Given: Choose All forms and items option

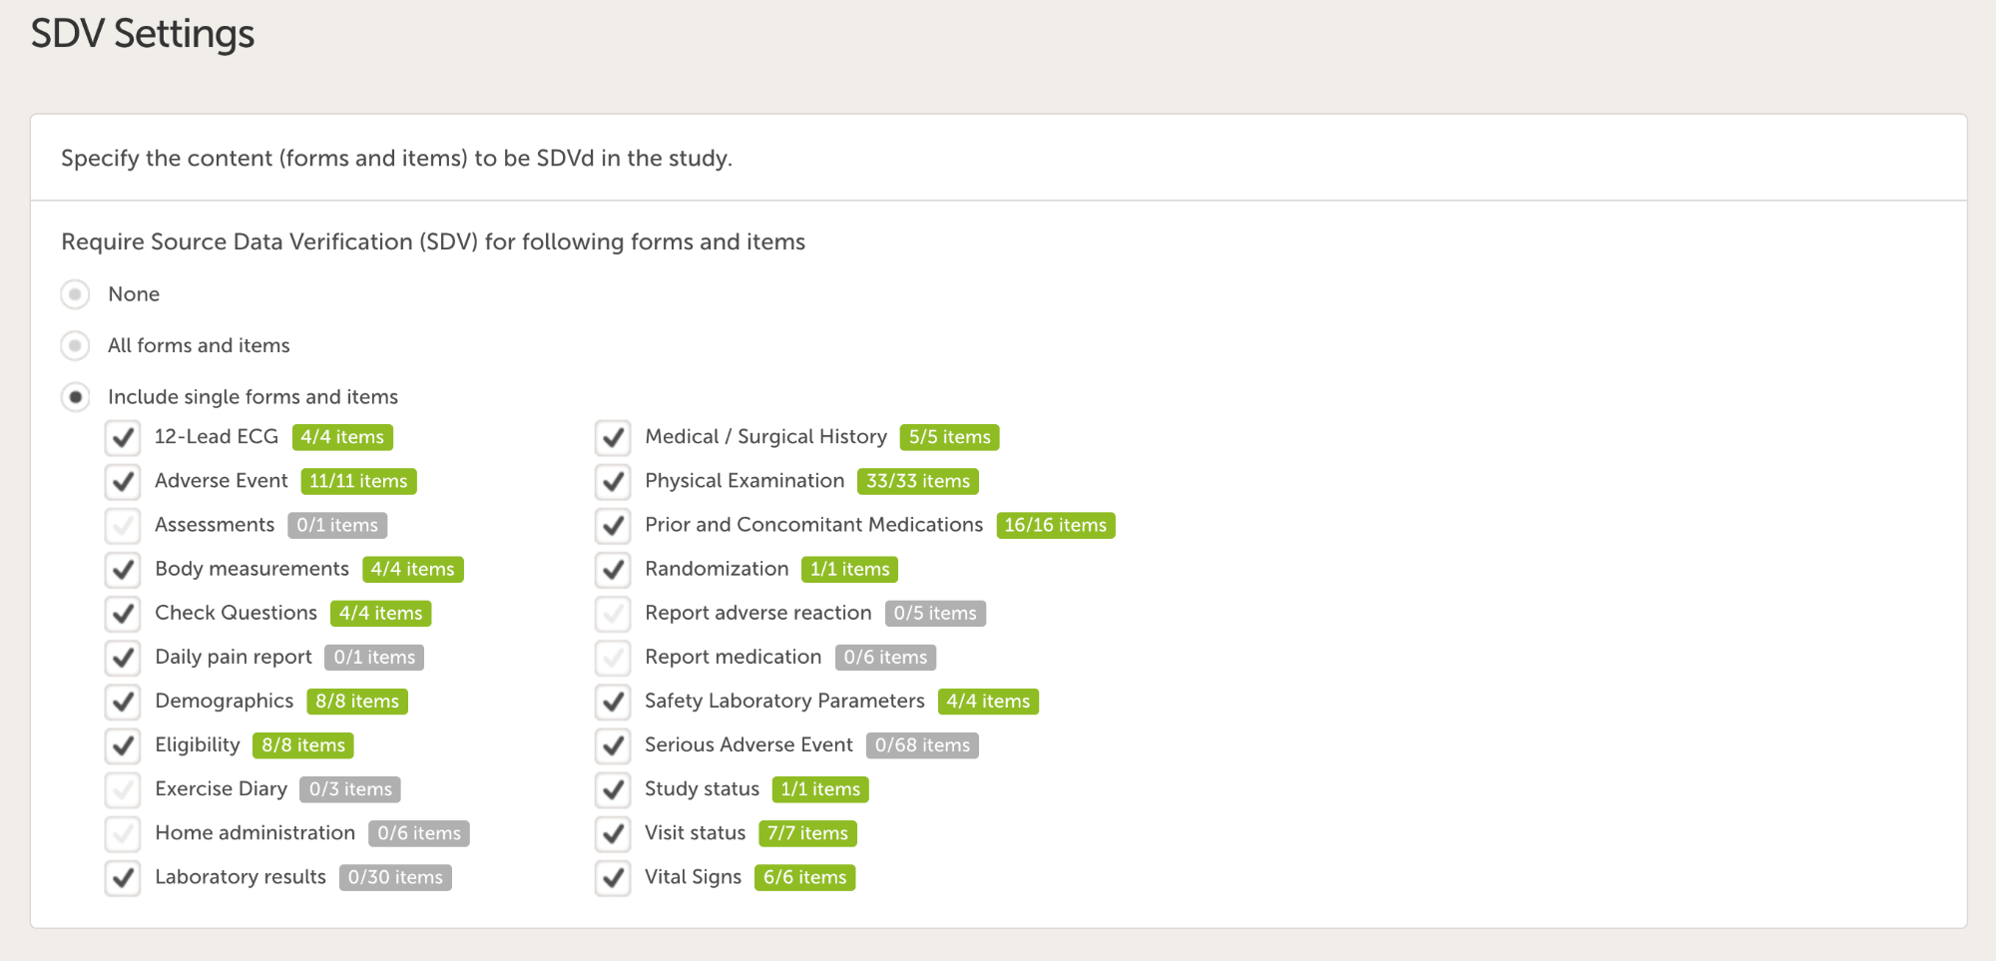Looking at the screenshot, I should 76,345.
